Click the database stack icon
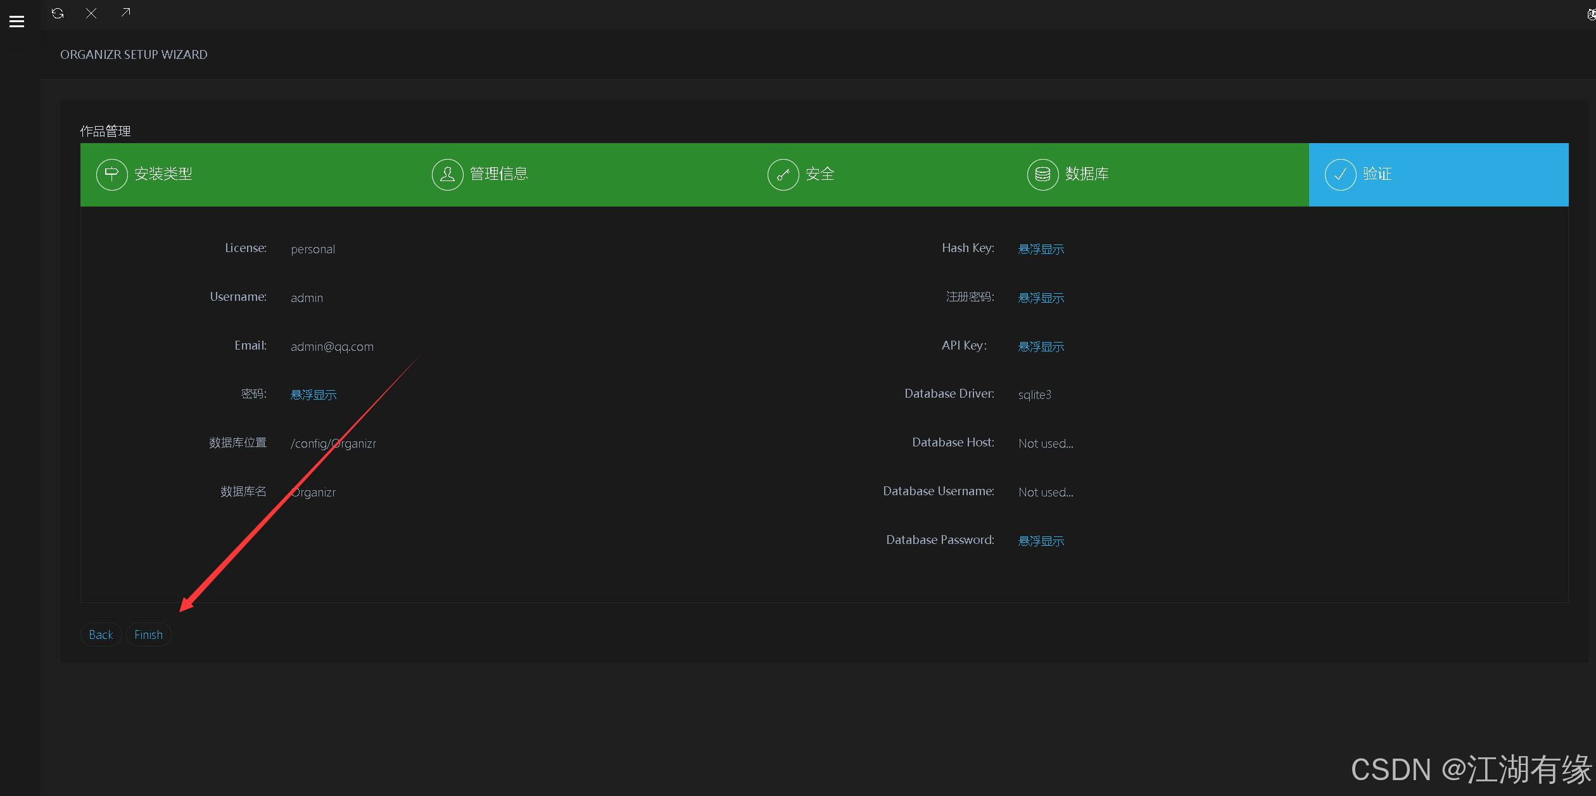The image size is (1596, 796). (x=1042, y=174)
